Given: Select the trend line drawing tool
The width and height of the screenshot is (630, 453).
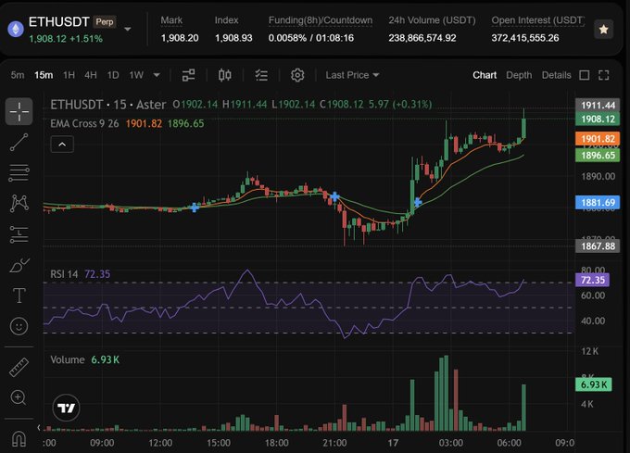Looking at the screenshot, I should [x=19, y=142].
